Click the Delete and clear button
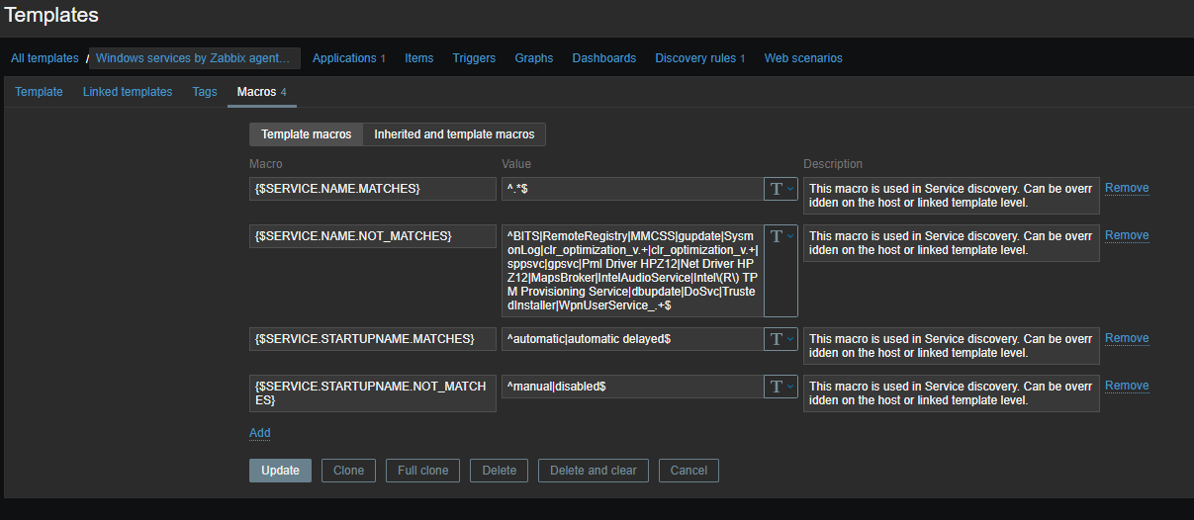The height and width of the screenshot is (520, 1194). 593,471
